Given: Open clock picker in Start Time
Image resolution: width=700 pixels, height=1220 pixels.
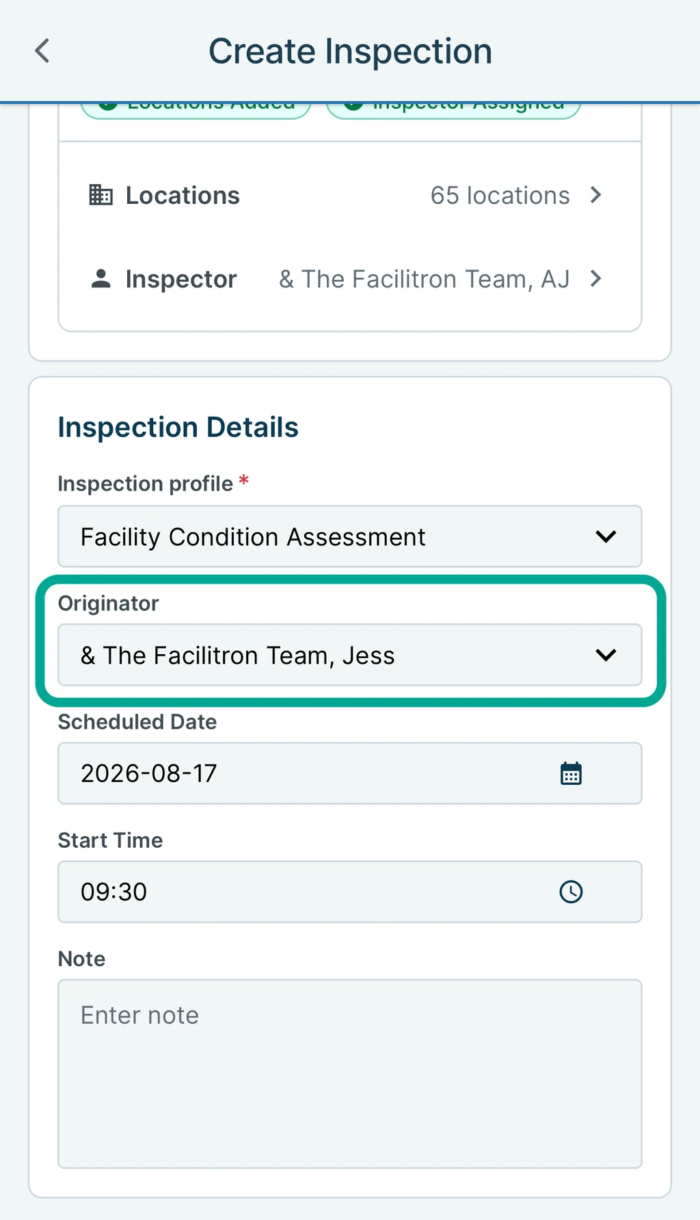Looking at the screenshot, I should click(x=571, y=892).
